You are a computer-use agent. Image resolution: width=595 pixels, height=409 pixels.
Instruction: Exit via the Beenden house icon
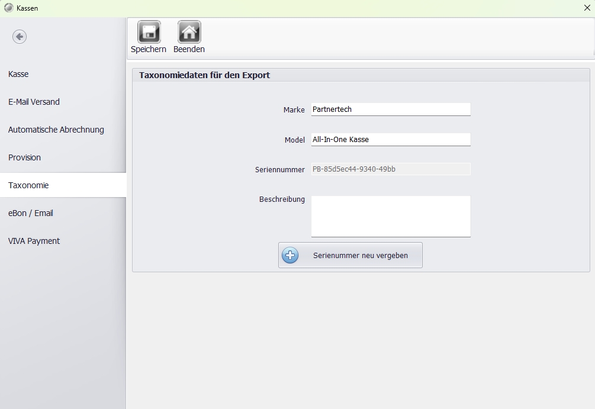(189, 33)
